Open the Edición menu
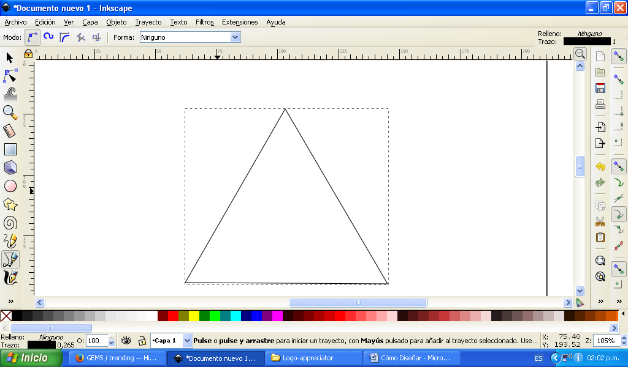628x367 pixels. [x=45, y=22]
